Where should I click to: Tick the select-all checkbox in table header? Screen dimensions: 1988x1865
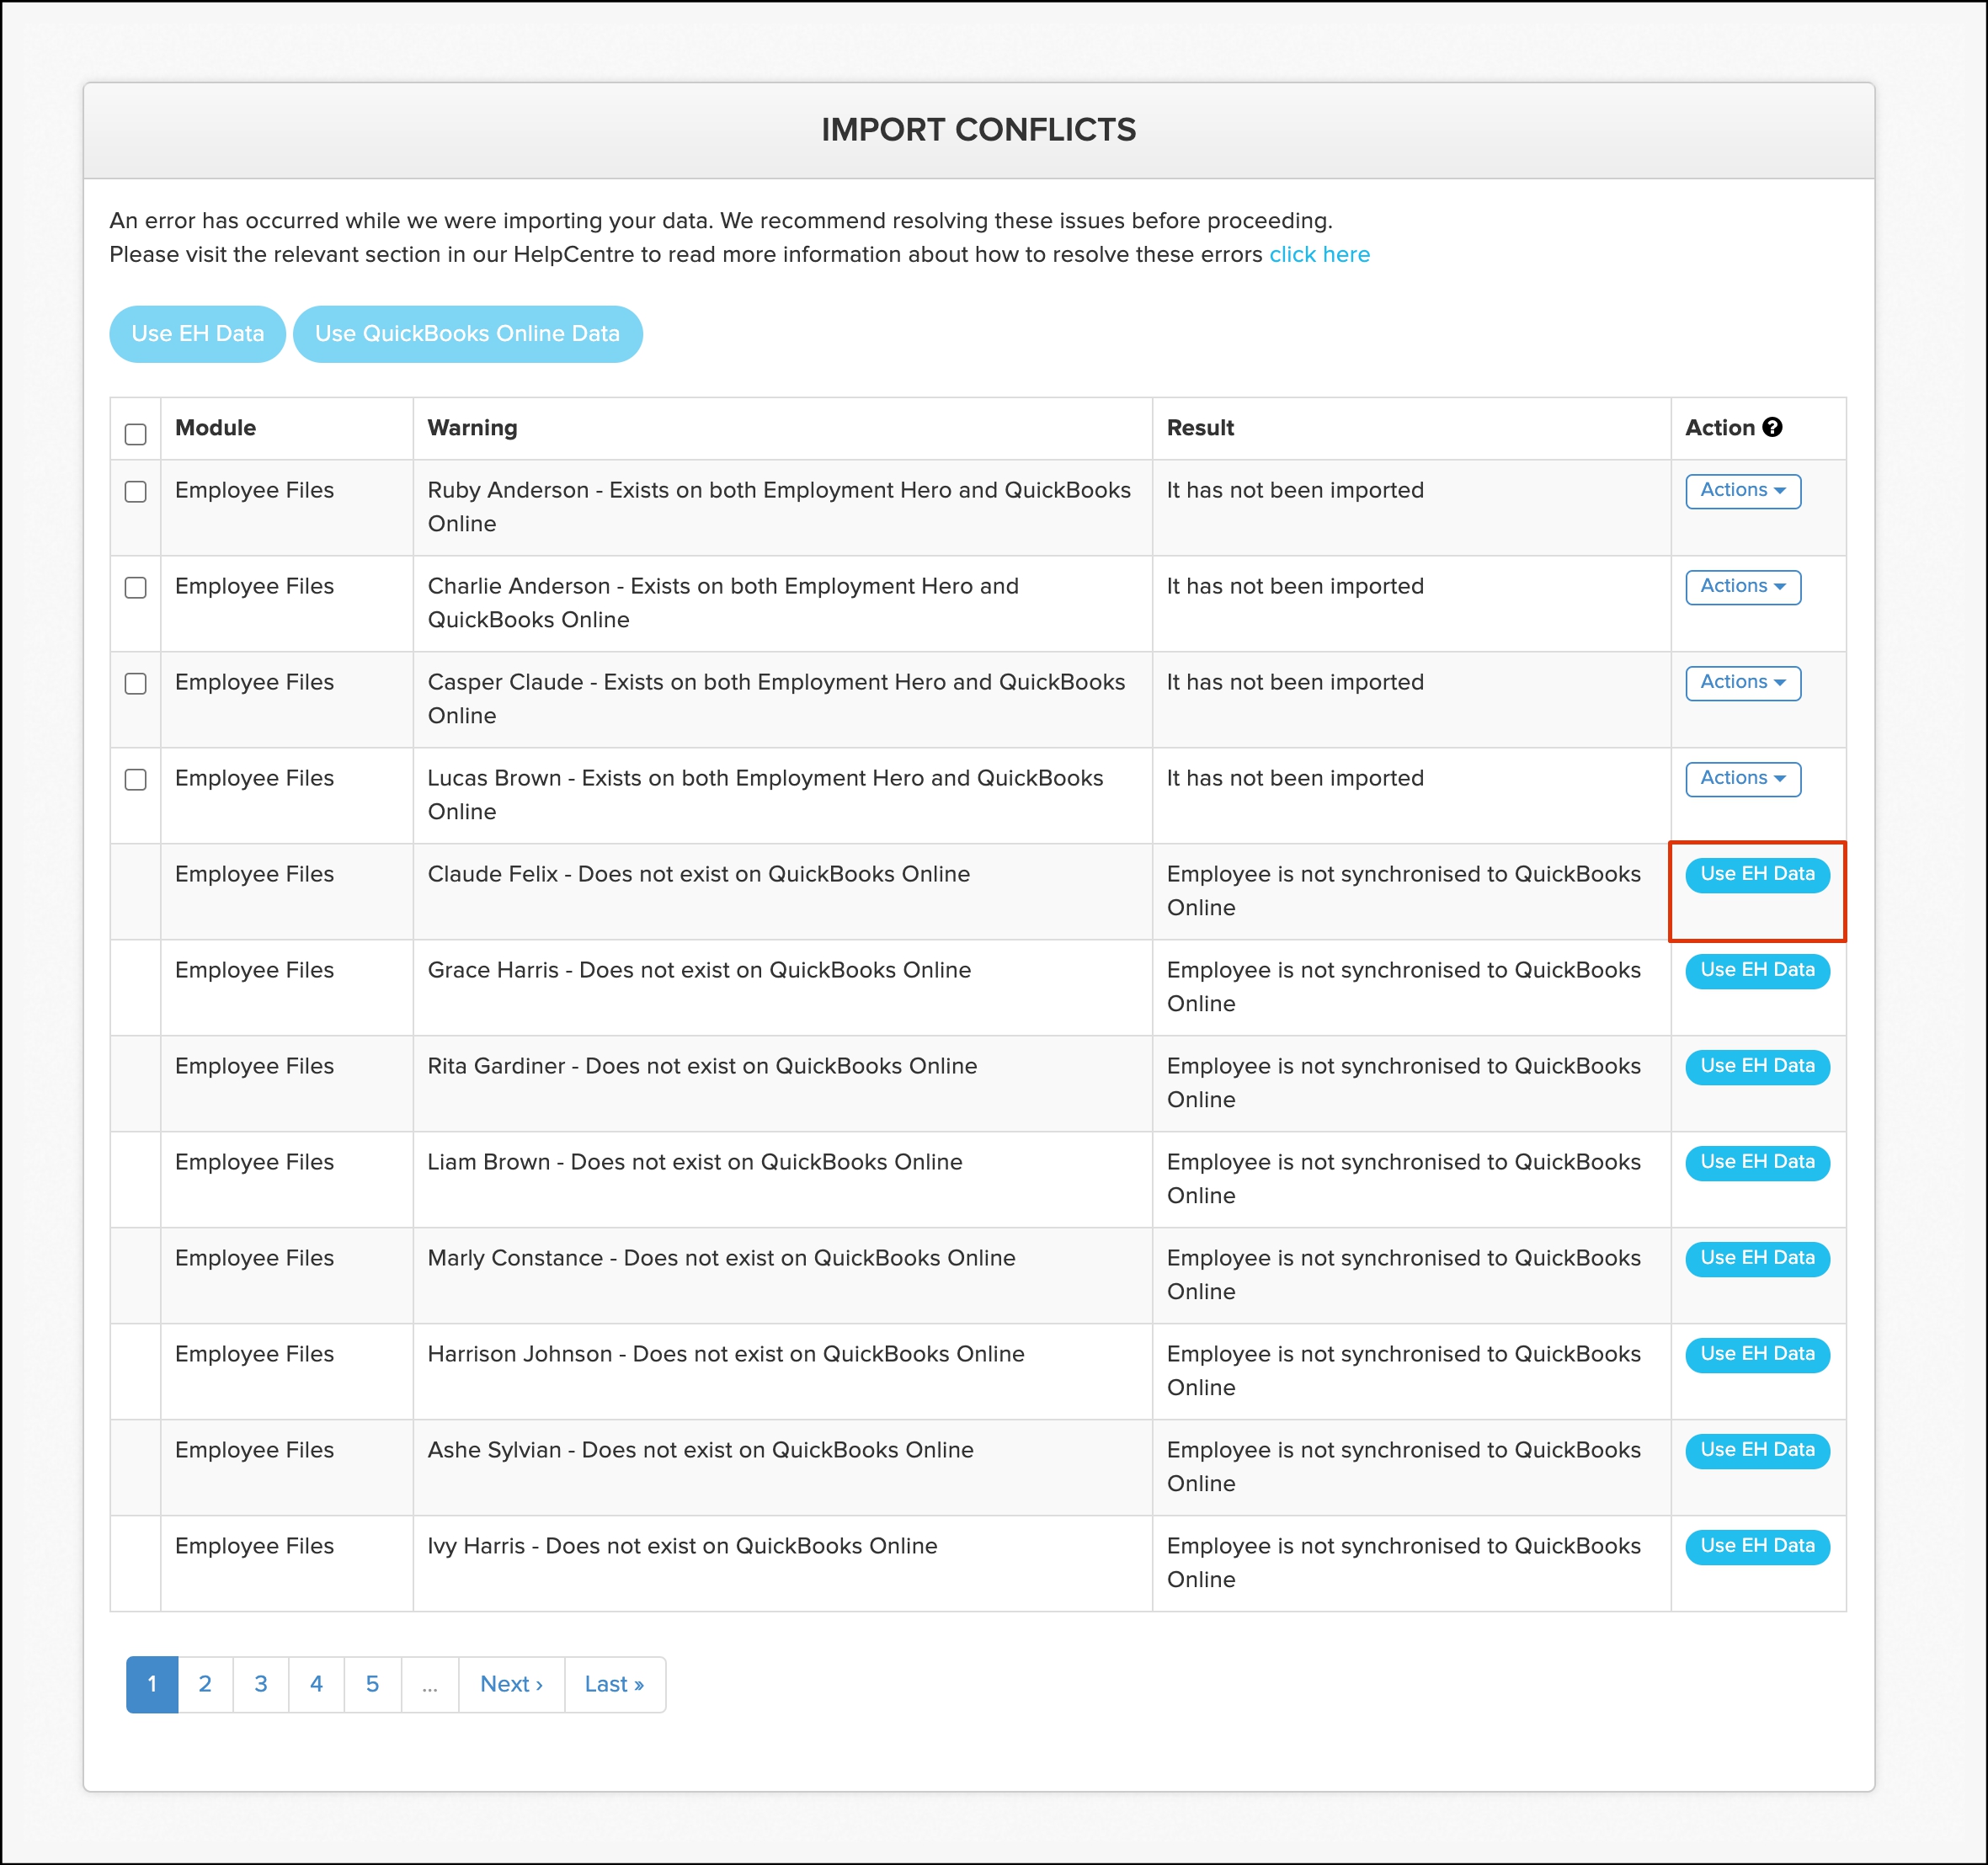click(136, 434)
